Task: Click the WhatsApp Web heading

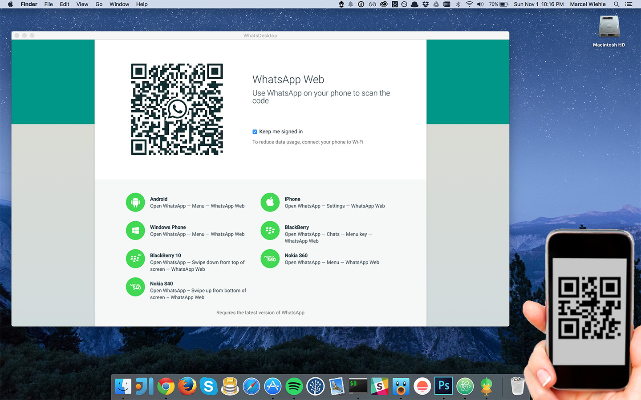Action: [288, 80]
